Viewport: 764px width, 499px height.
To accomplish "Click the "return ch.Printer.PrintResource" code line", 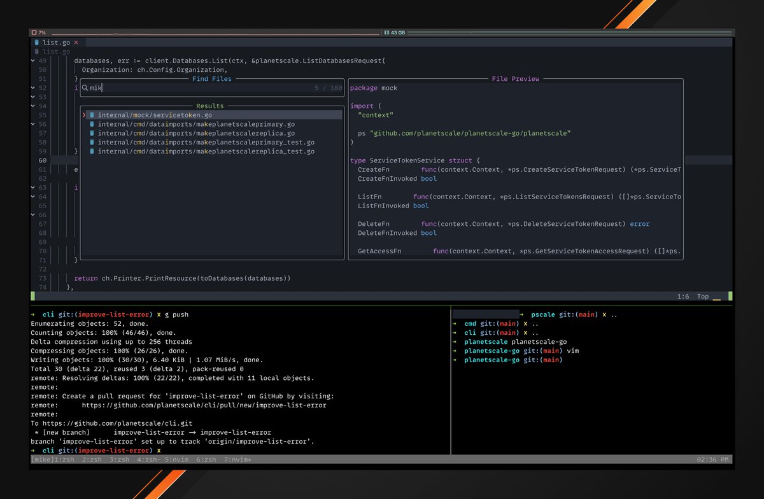I will [x=183, y=278].
